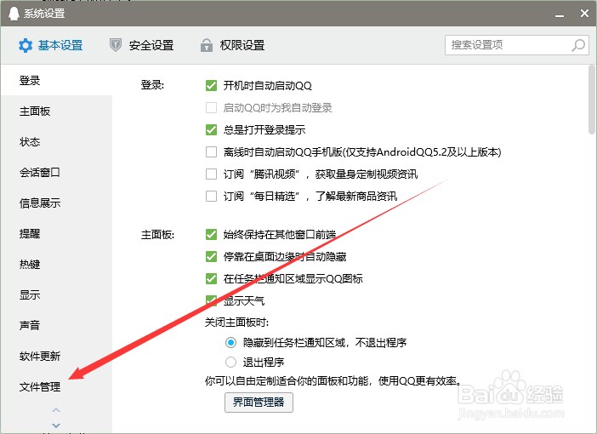Go to 显示 settings
This screenshot has width=597, height=434.
(x=57, y=295)
